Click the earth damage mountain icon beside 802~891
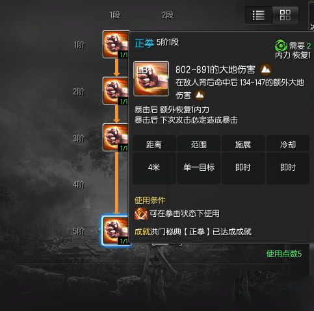The width and height of the screenshot is (314, 311). [x=266, y=69]
